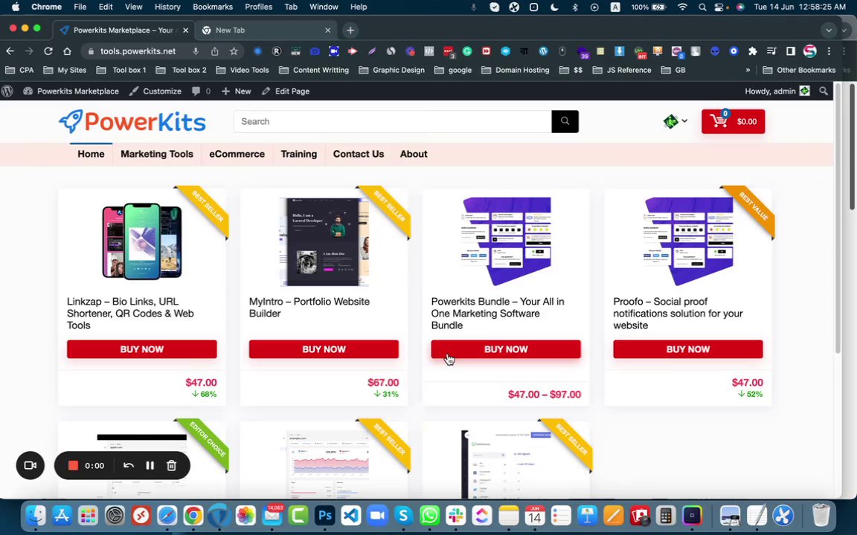Screen dimensions: 857x535
Task: Stop recording with the red square button
Action: (x=73, y=466)
